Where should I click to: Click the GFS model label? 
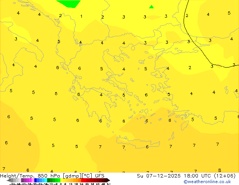coord(100,176)
